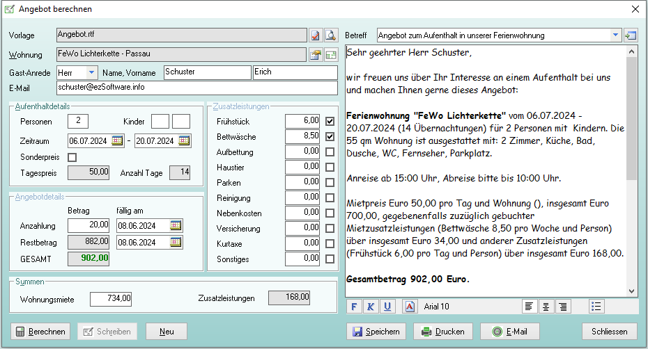648x349 pixels.
Task: Save the offer with Speichern
Action: (x=376, y=331)
